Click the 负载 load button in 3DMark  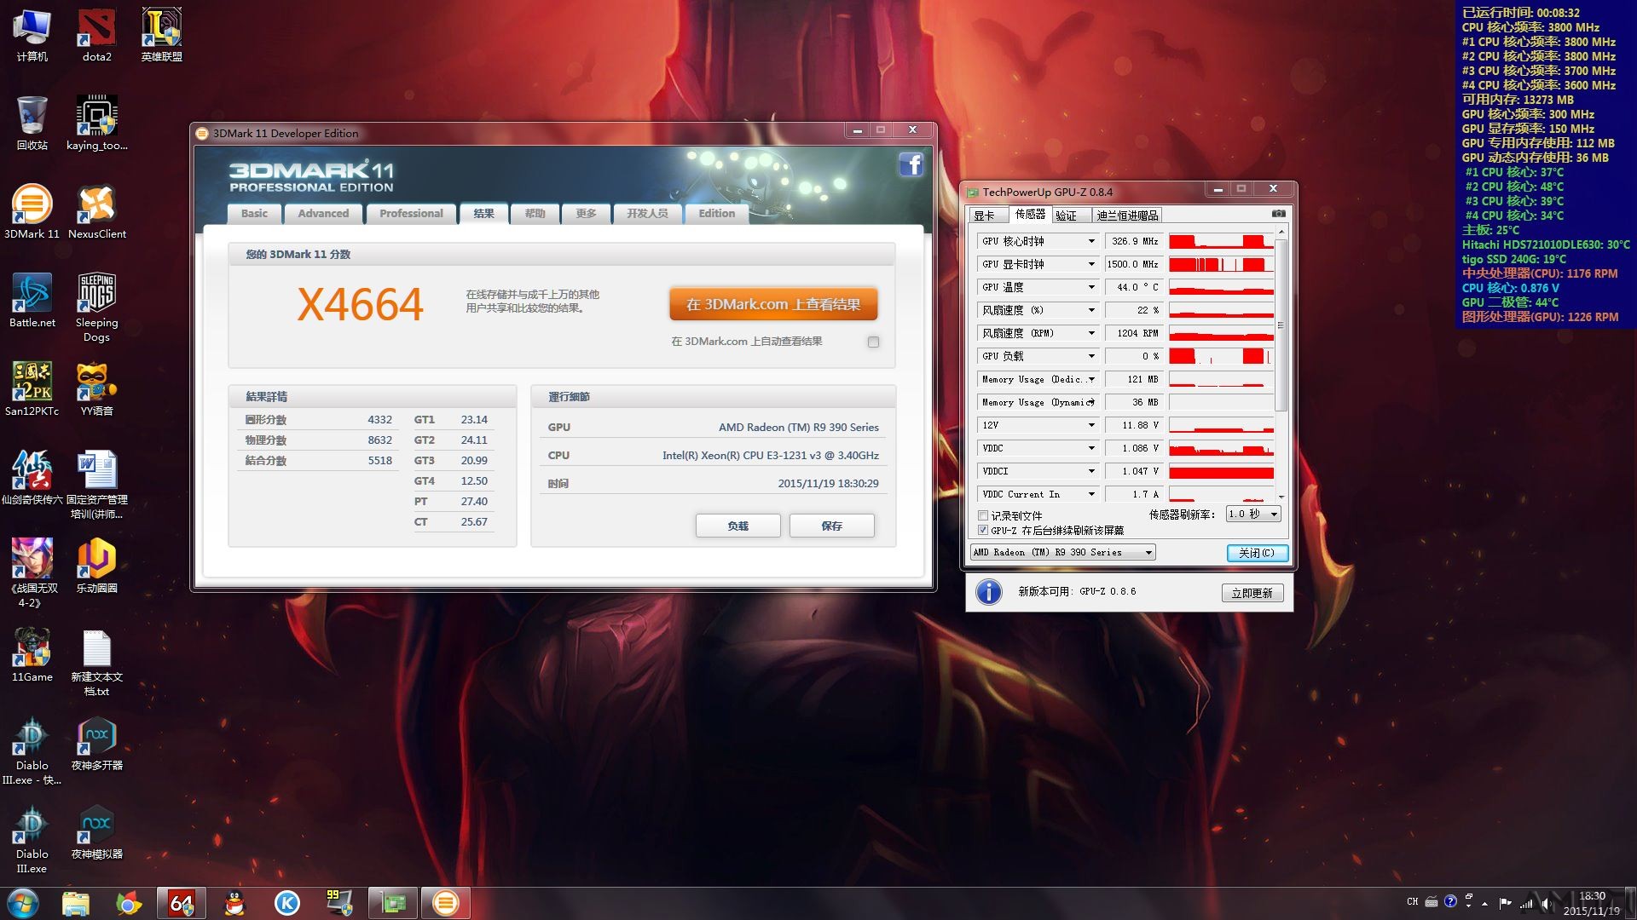click(738, 526)
